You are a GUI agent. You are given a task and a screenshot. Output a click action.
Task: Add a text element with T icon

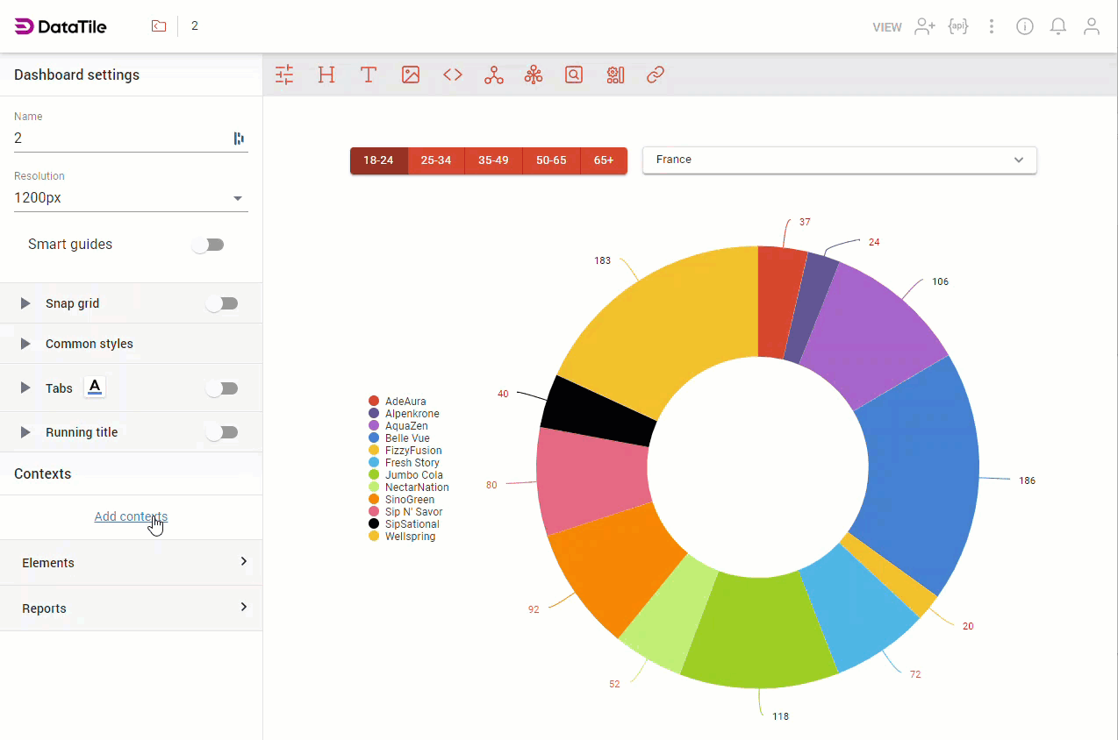pos(369,75)
